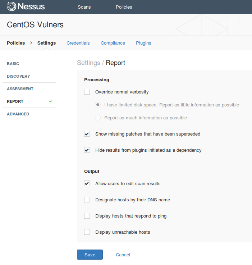Switch to the Compliance tab
Screen dimensions: 252x265
pos(113,43)
